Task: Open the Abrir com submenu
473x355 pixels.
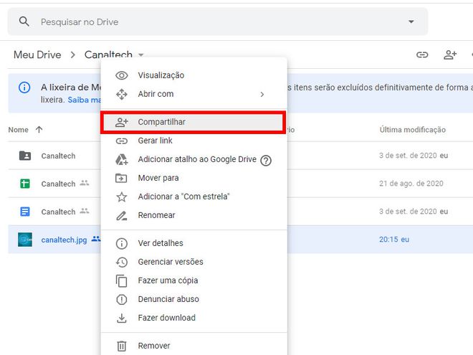Action: coord(193,94)
